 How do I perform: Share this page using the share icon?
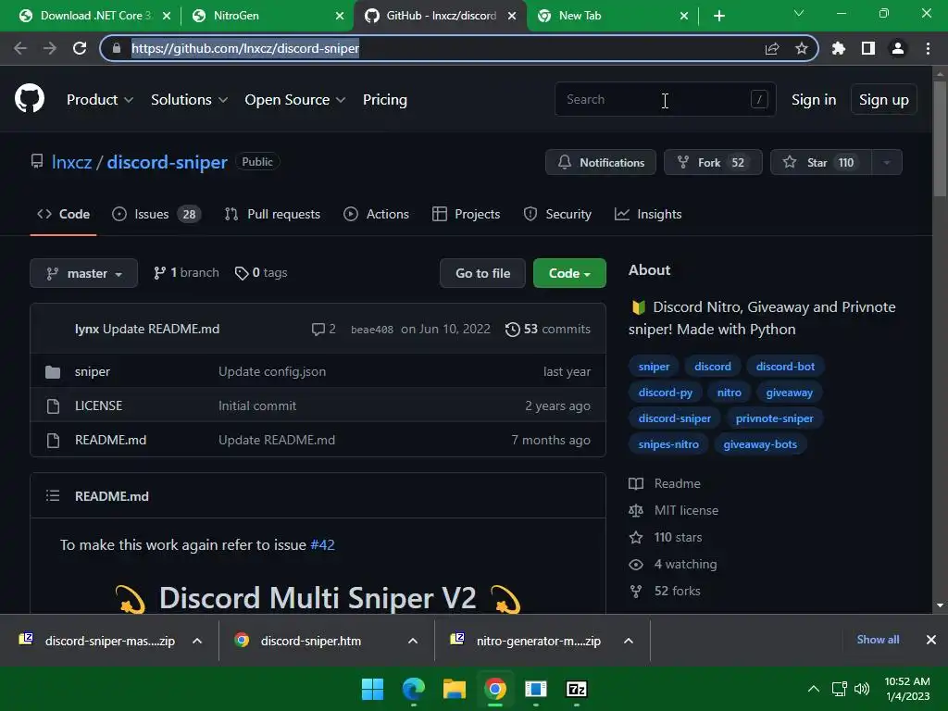pos(772,48)
